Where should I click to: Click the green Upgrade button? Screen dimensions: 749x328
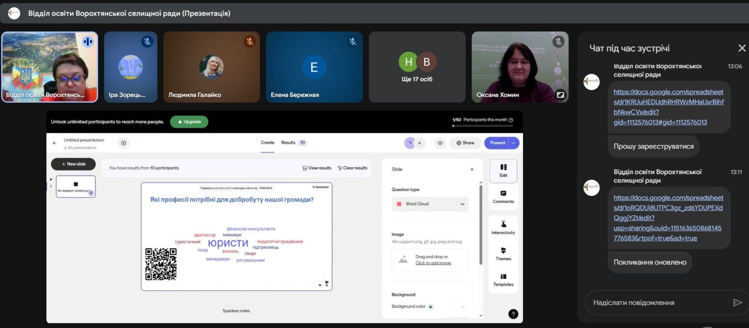189,122
